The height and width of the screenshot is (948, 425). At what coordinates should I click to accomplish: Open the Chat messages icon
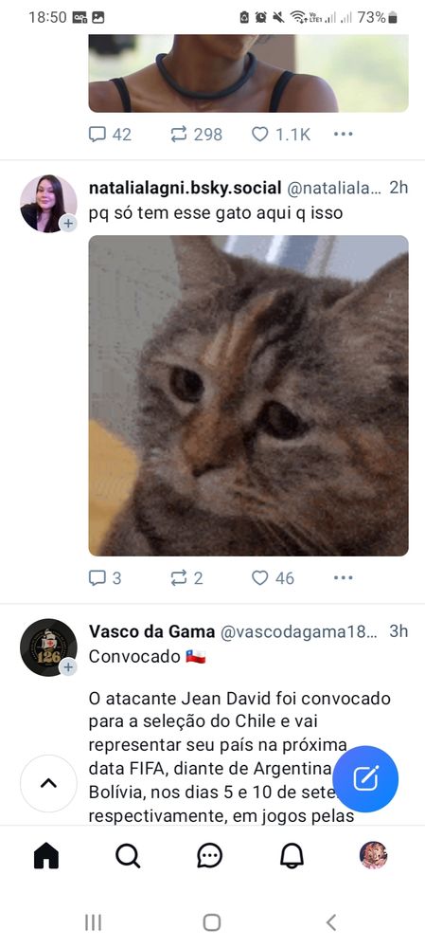point(209,855)
